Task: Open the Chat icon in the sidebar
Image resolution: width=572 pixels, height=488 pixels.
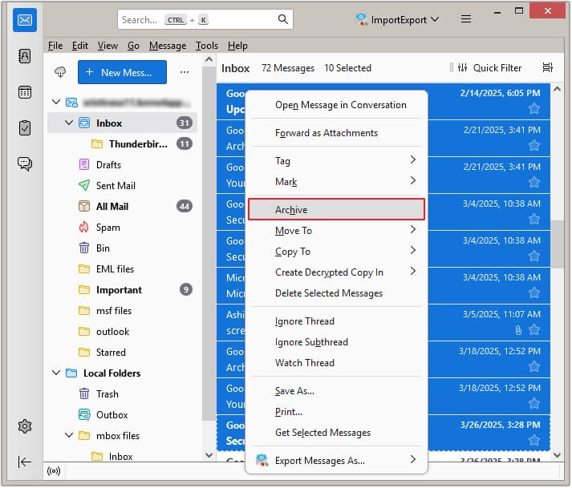Action: (24, 163)
